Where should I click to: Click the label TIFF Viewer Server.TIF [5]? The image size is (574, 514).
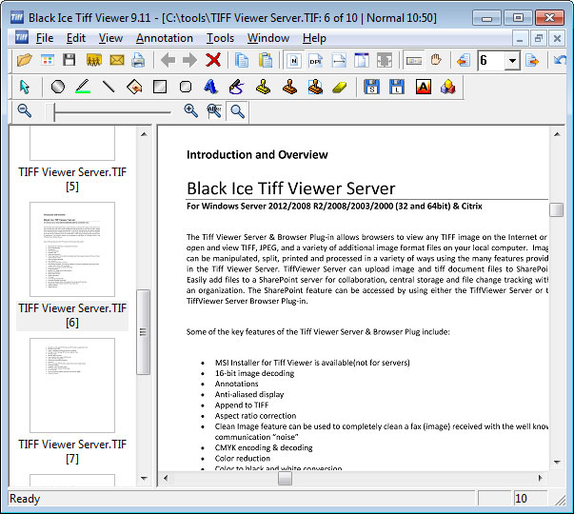72,179
